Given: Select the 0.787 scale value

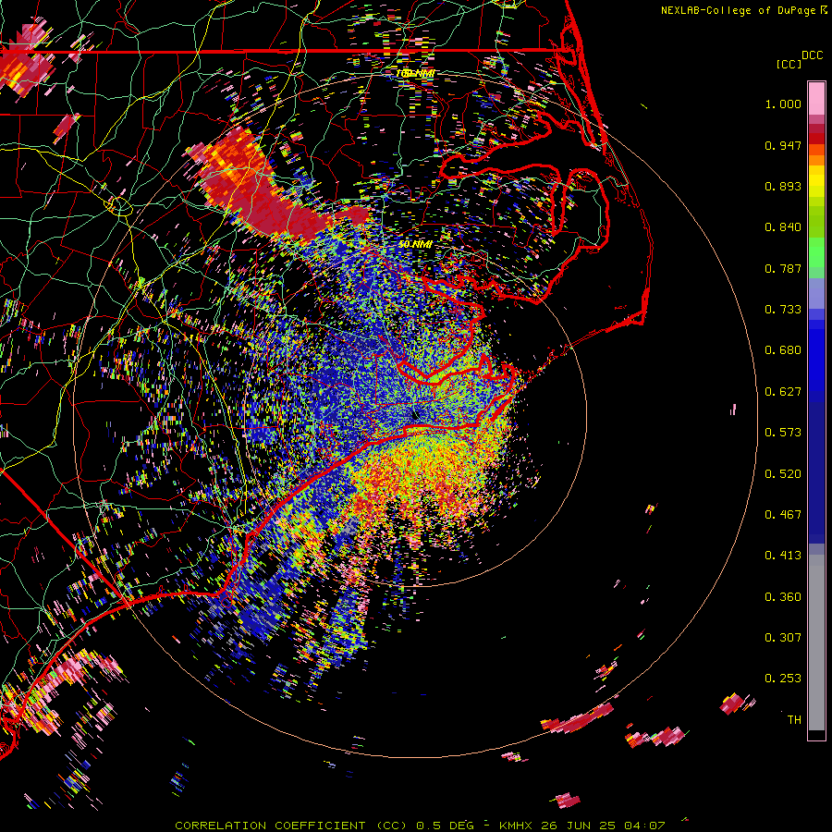Looking at the screenshot, I should tap(783, 268).
